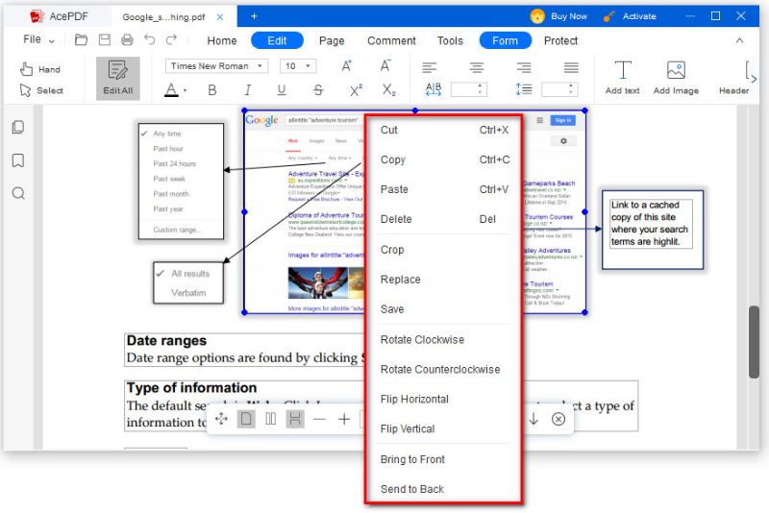Collapse the ribbon with the chevron

739,40
